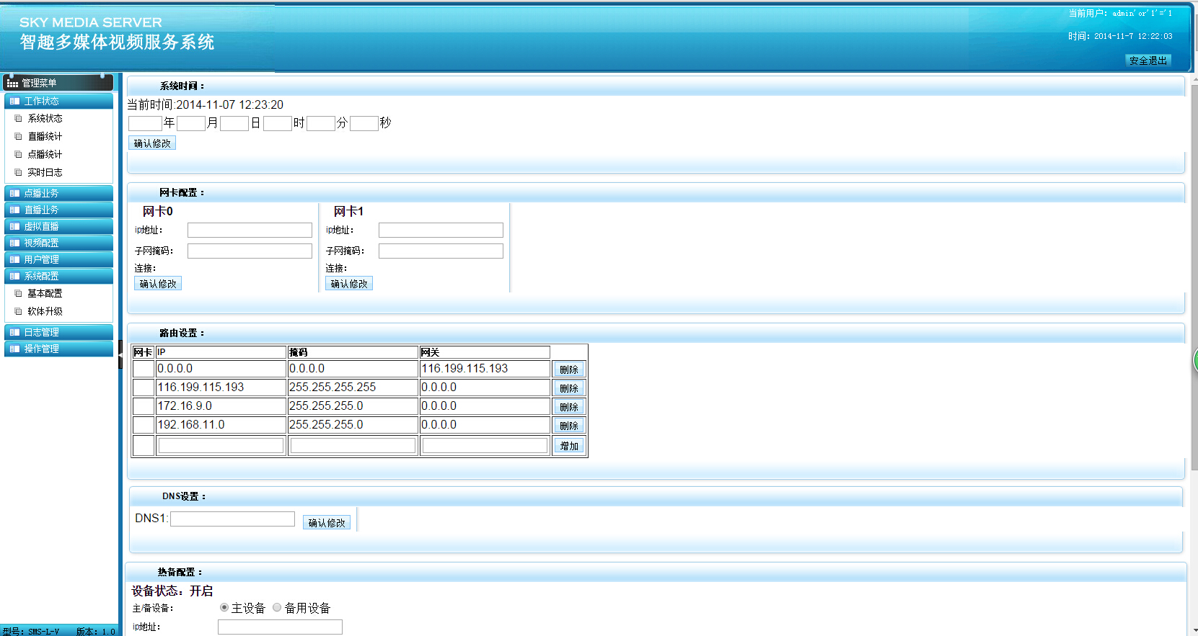
Task: Click 增加 to add a route
Action: 569,446
